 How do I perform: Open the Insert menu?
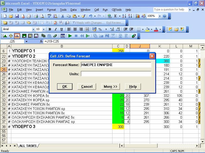[39, 10]
